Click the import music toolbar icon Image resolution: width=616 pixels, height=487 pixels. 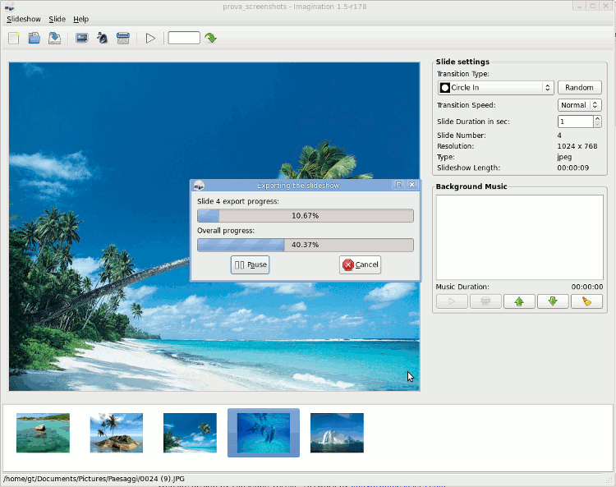pyautogui.click(x=103, y=38)
